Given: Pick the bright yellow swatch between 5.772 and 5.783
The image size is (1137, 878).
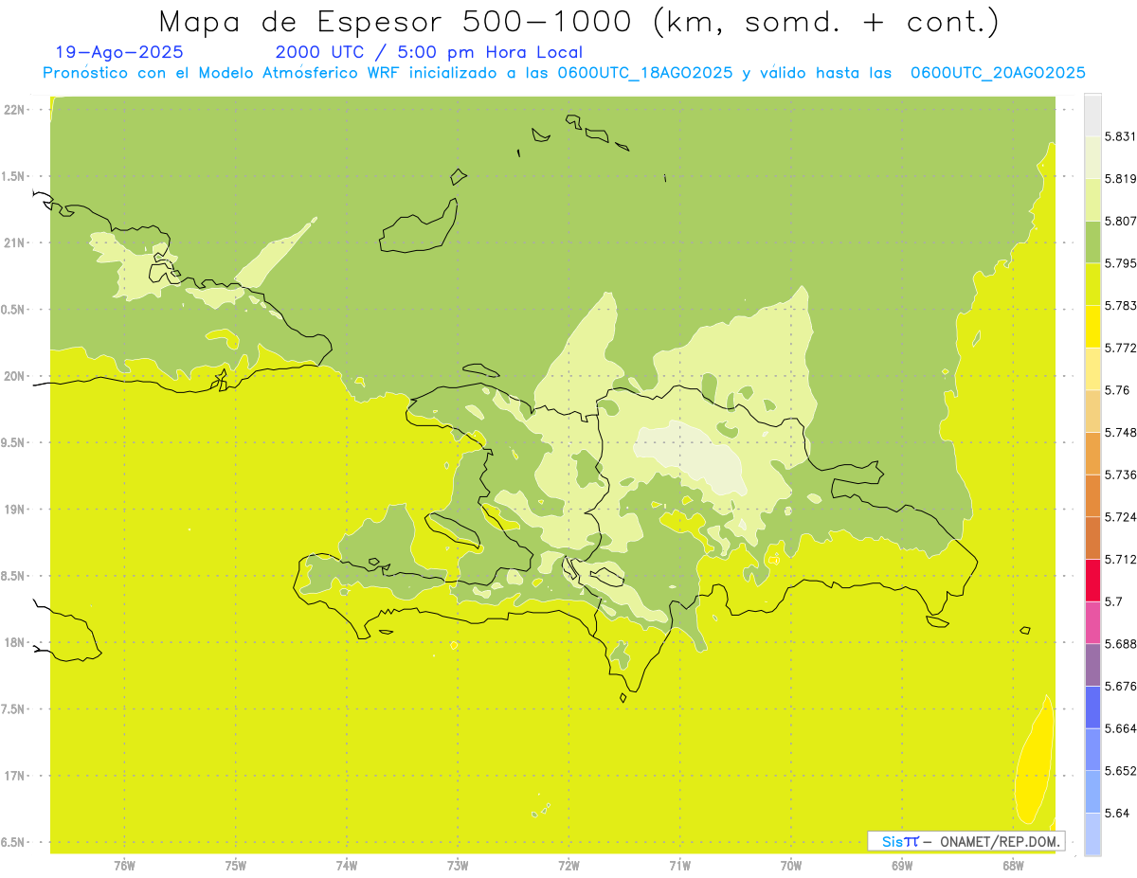Looking at the screenshot, I should [1092, 326].
